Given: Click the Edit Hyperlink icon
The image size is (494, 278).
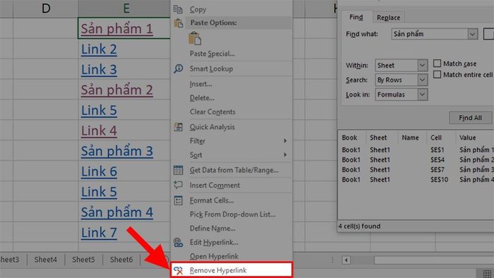Looking at the screenshot, I should pos(178,243).
